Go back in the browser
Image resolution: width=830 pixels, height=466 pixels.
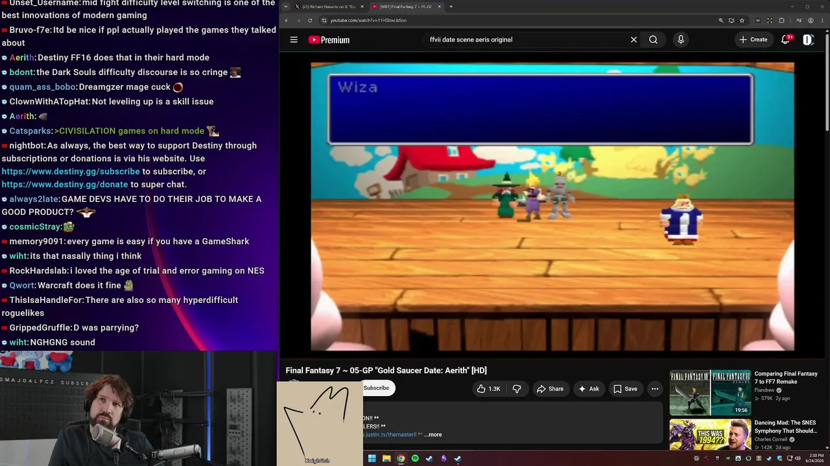287,20
